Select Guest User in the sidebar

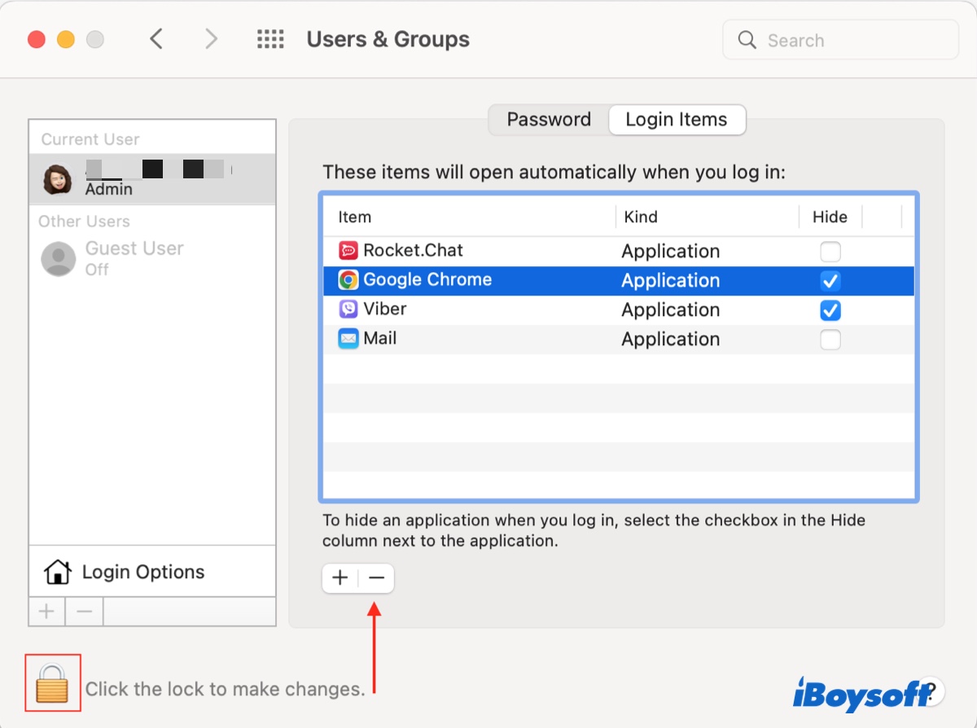point(152,258)
